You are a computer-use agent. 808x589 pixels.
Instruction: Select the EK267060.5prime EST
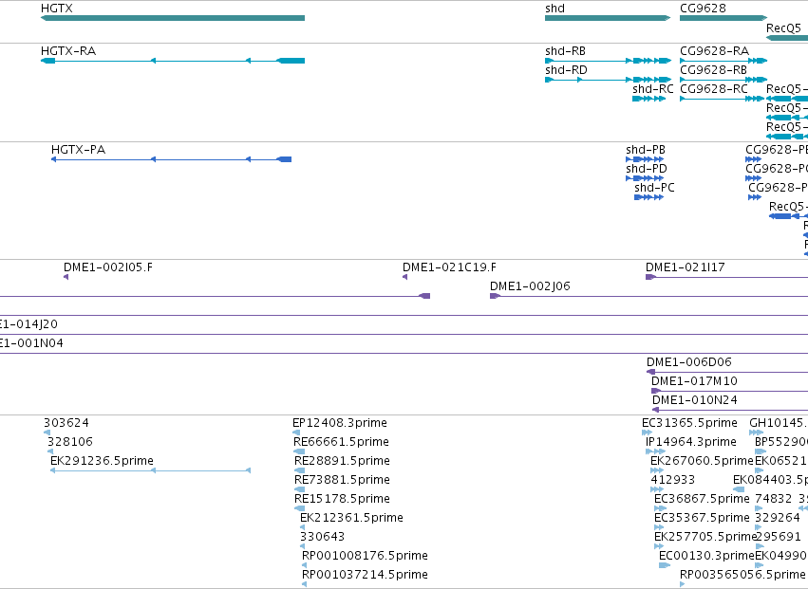657,470
